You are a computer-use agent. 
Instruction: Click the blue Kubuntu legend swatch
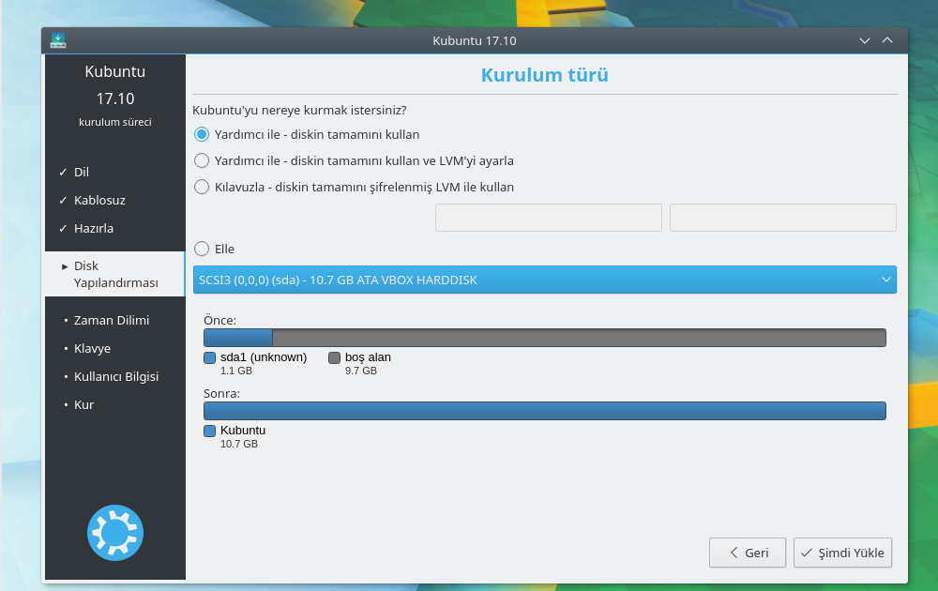209,431
